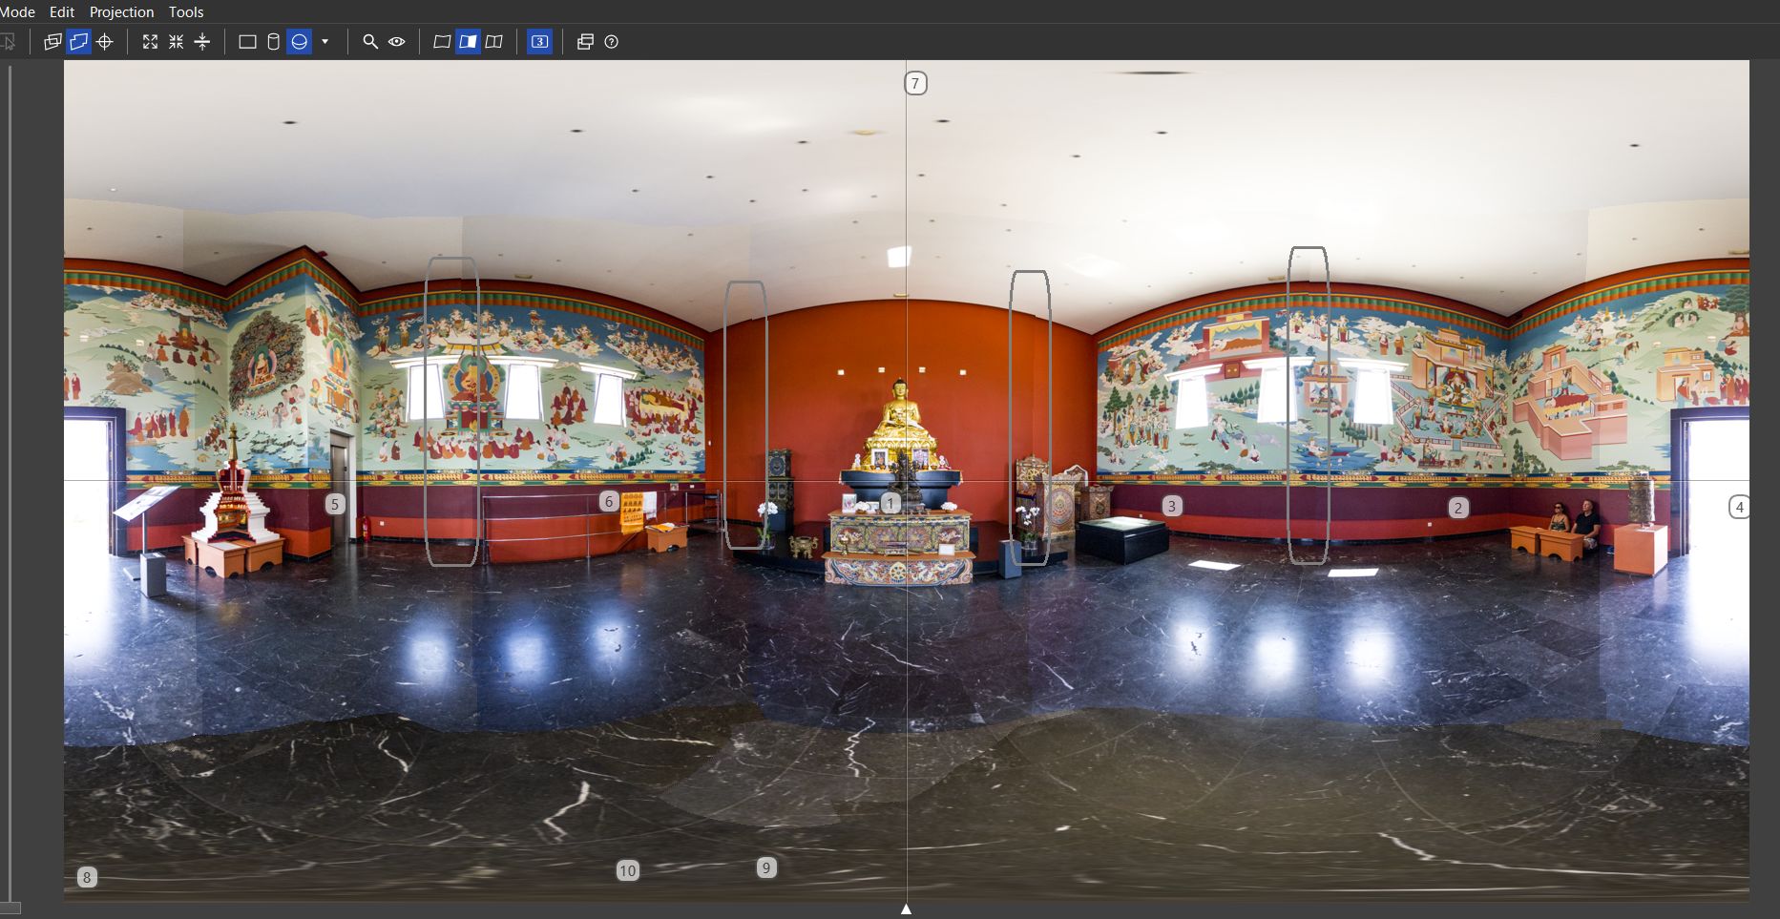Select the edit individual images mode icon
The width and height of the screenshot is (1780, 919).
pos(52,42)
